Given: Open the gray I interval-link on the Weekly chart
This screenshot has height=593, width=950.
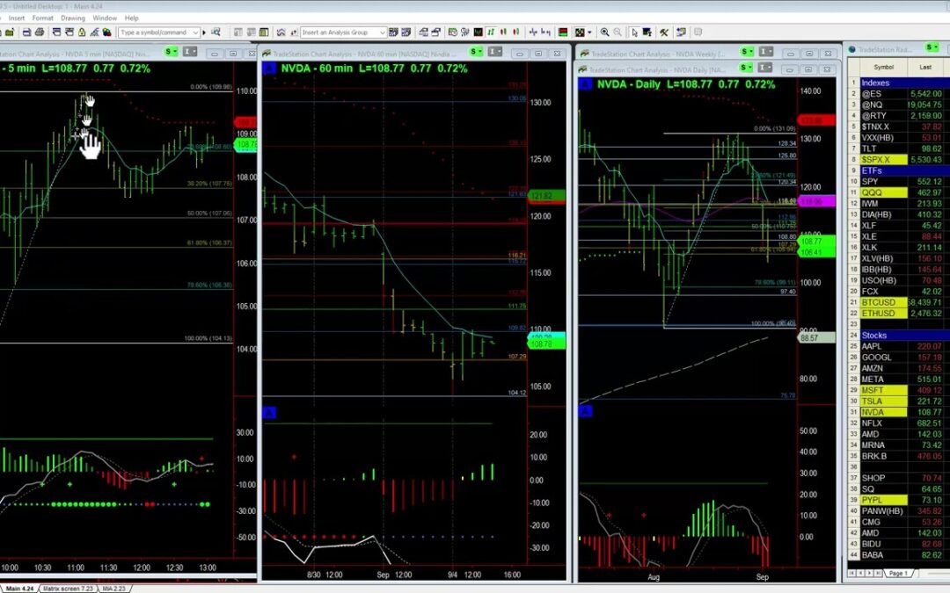Looking at the screenshot, I should pyautogui.click(x=766, y=52).
